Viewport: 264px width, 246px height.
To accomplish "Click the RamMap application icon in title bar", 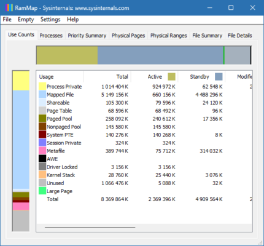I will tap(9, 8).
